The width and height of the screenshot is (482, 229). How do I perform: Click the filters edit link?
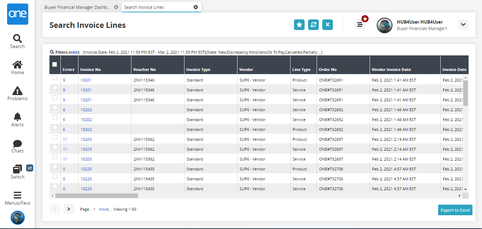tap(74, 52)
